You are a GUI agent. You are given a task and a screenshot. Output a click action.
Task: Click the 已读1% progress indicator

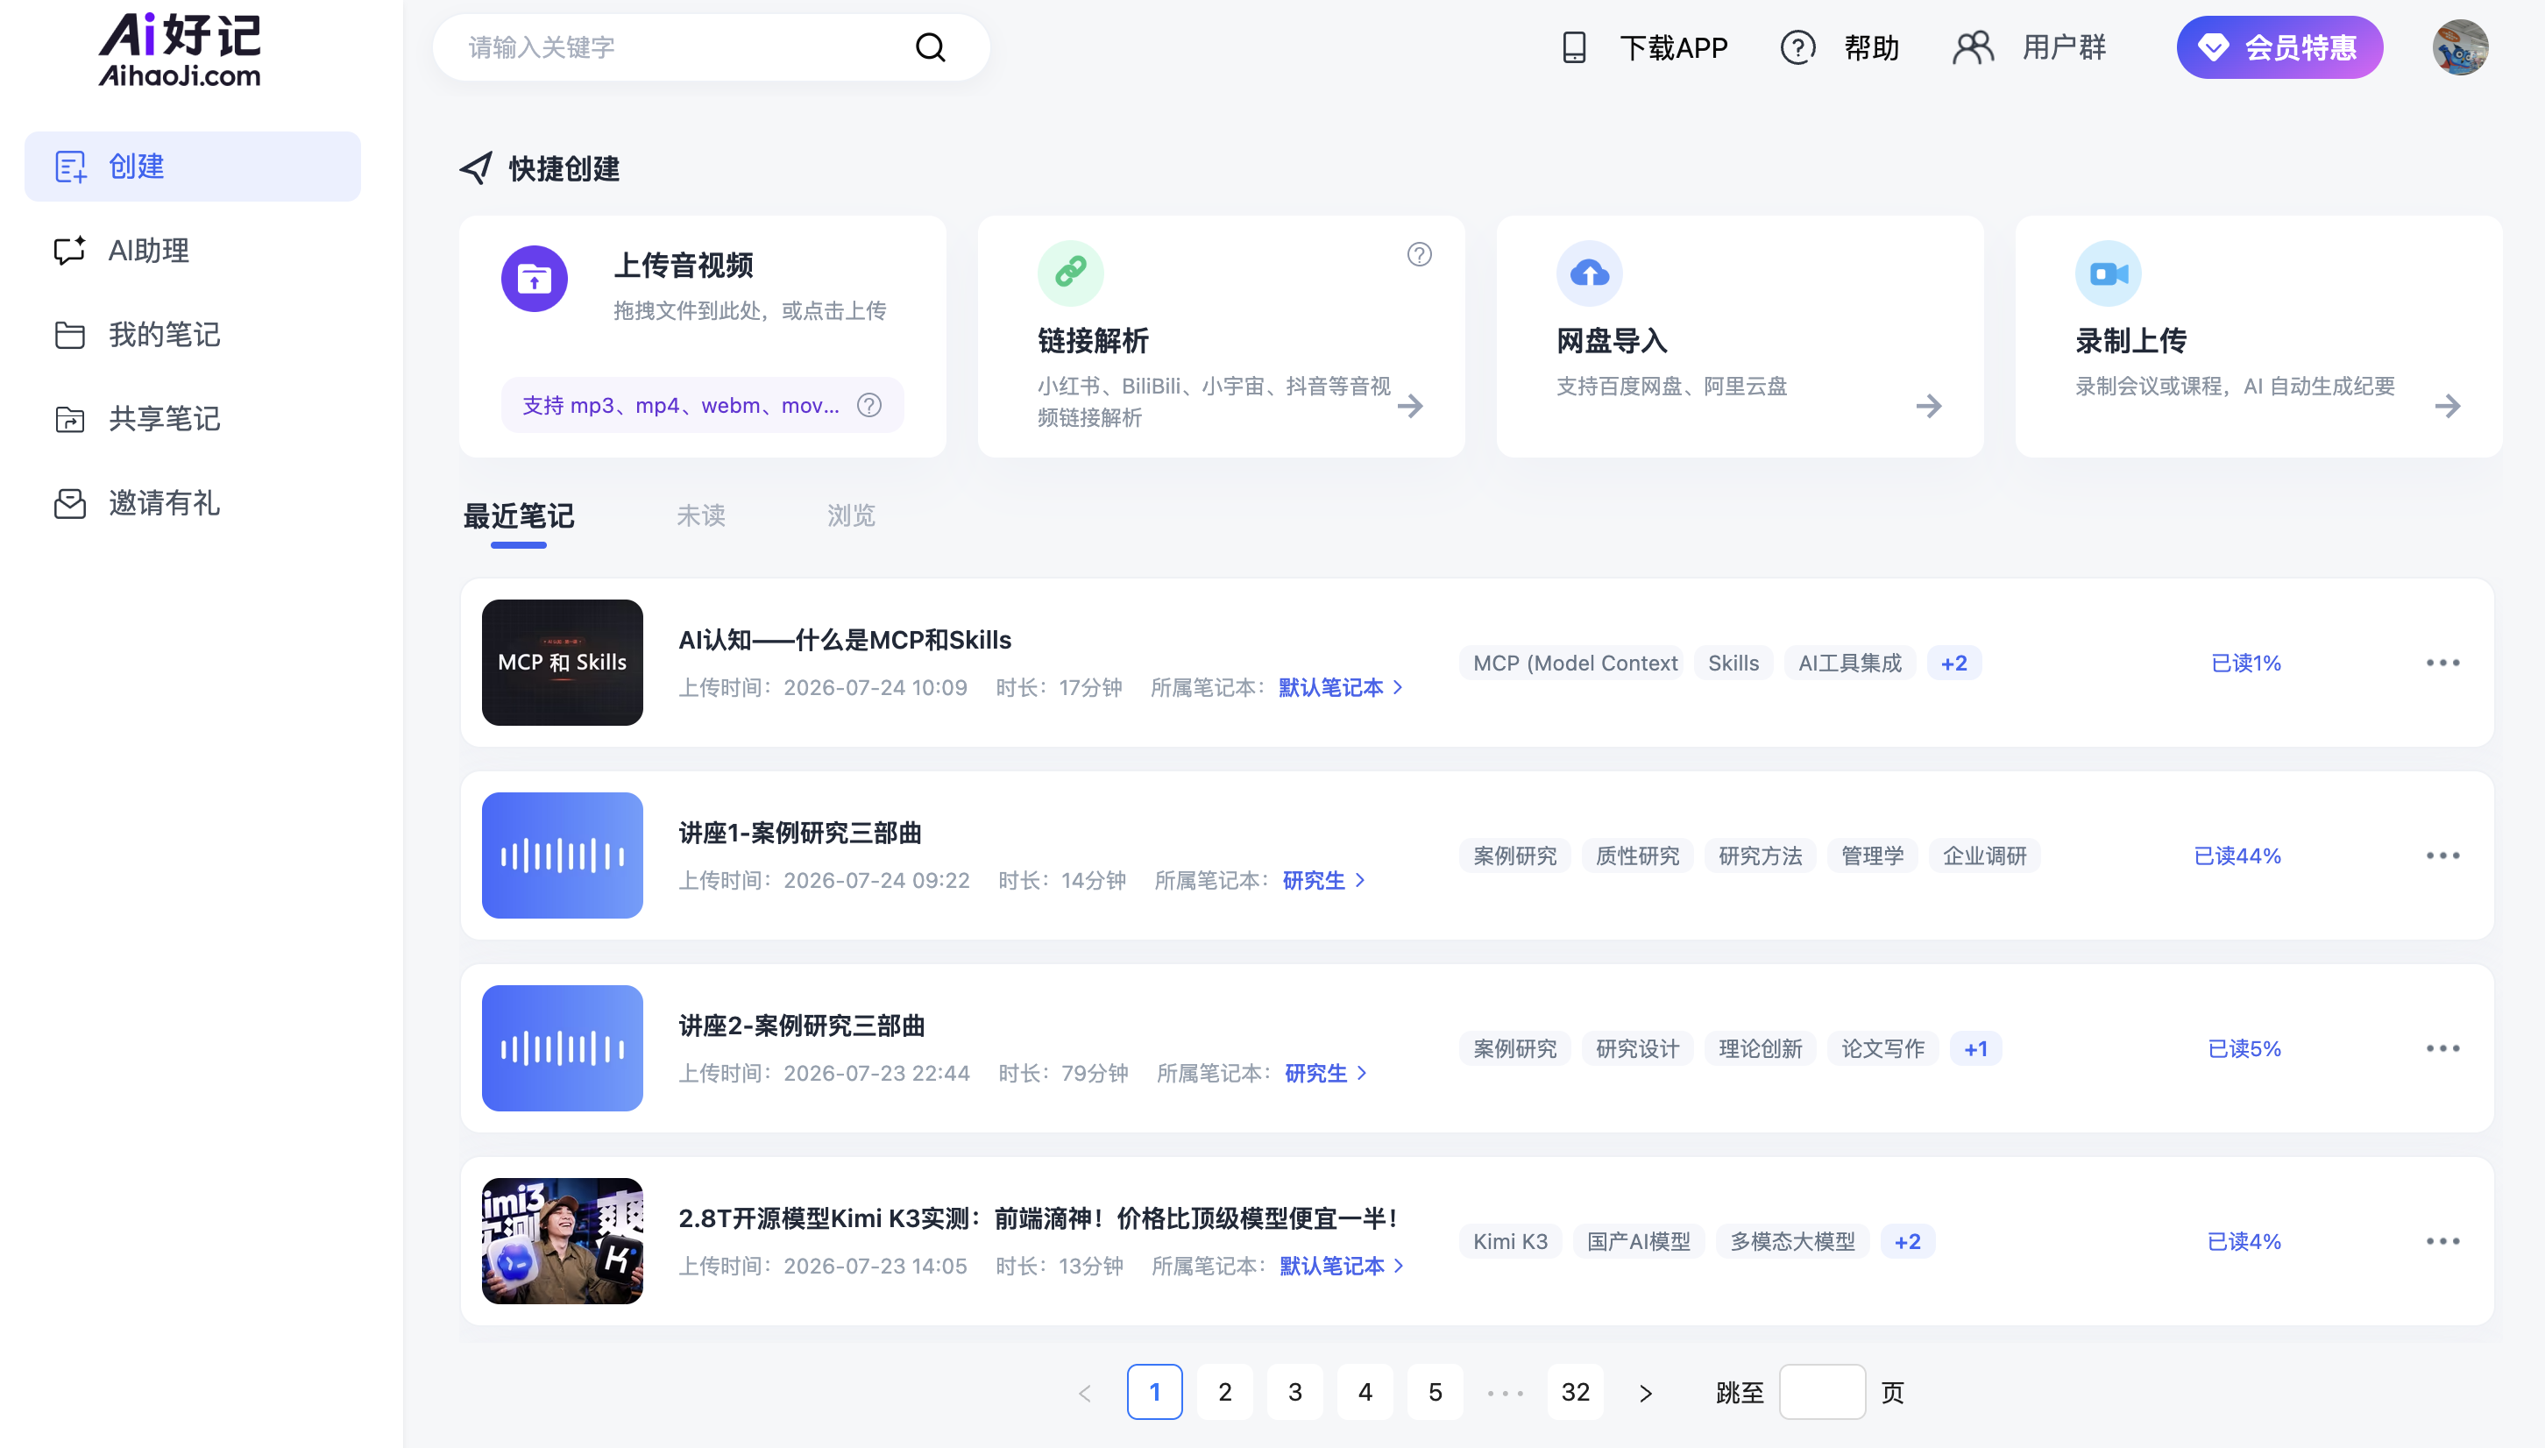click(2246, 664)
